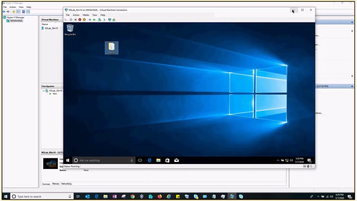
Task: Switch to the Memory tab
Action: [x=56, y=184]
